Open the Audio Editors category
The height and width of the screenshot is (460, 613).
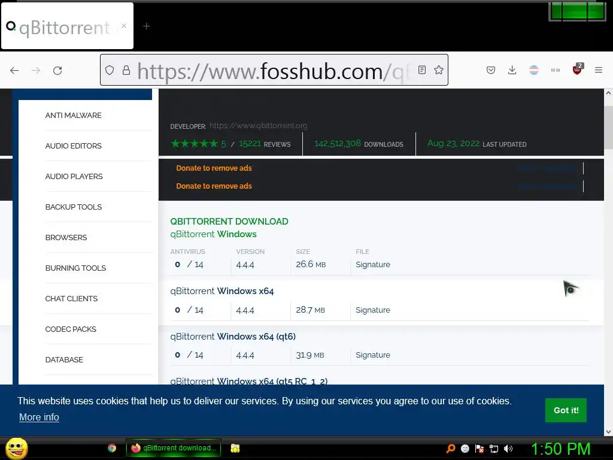point(73,146)
